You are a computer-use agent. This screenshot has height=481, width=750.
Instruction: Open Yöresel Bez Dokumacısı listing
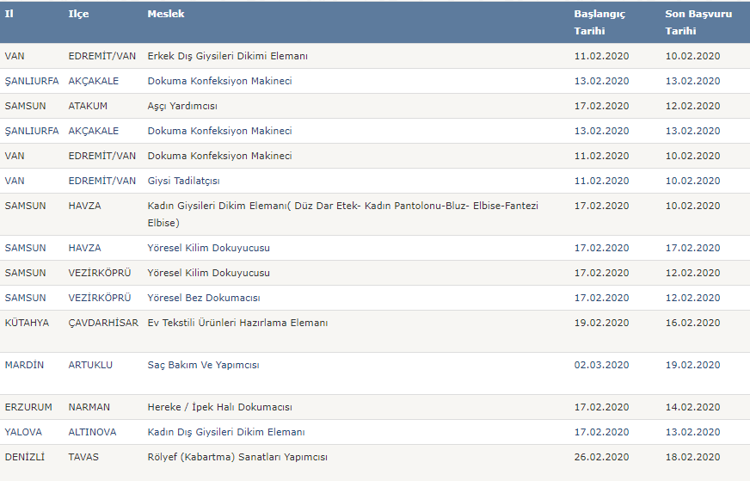(x=204, y=298)
